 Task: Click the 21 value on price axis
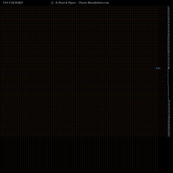169,50
